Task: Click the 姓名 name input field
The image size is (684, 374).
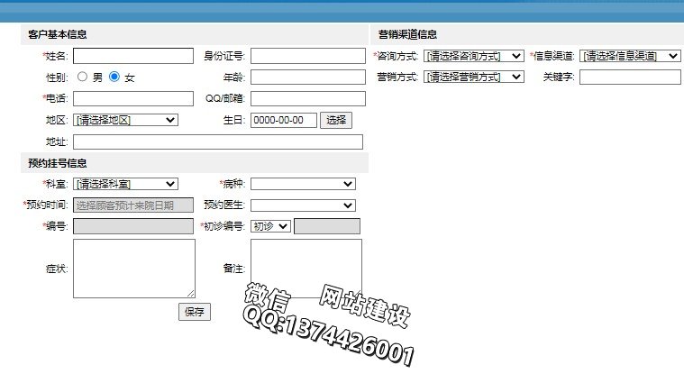Action: [133, 56]
